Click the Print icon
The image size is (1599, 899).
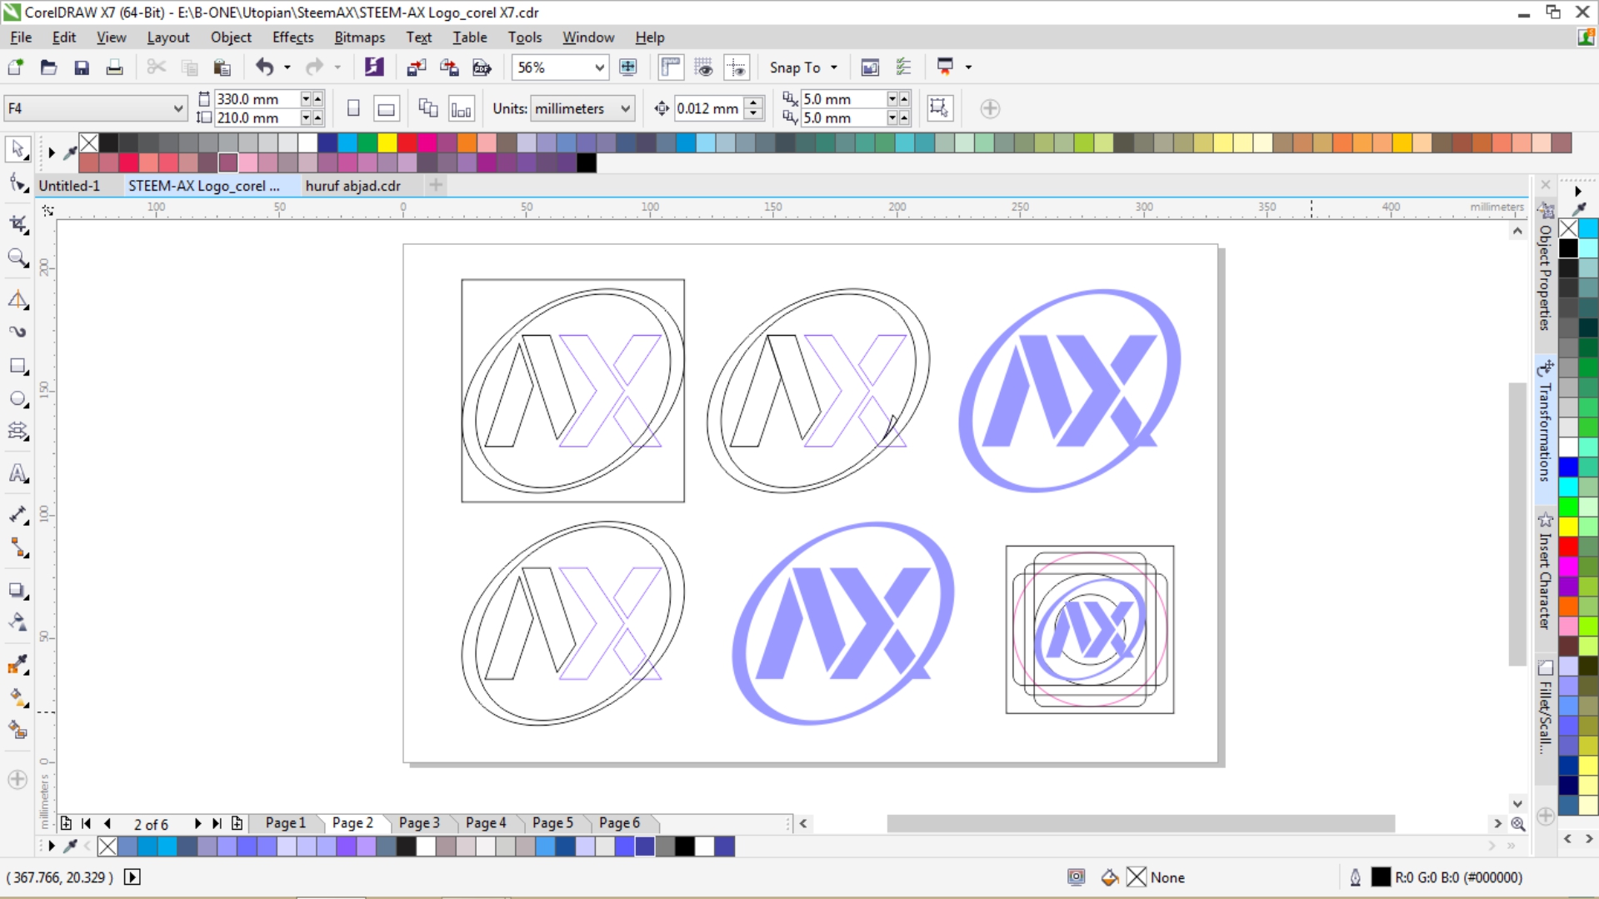(x=114, y=67)
